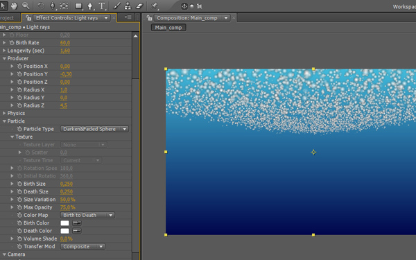Select the Rotation tool

41,6
